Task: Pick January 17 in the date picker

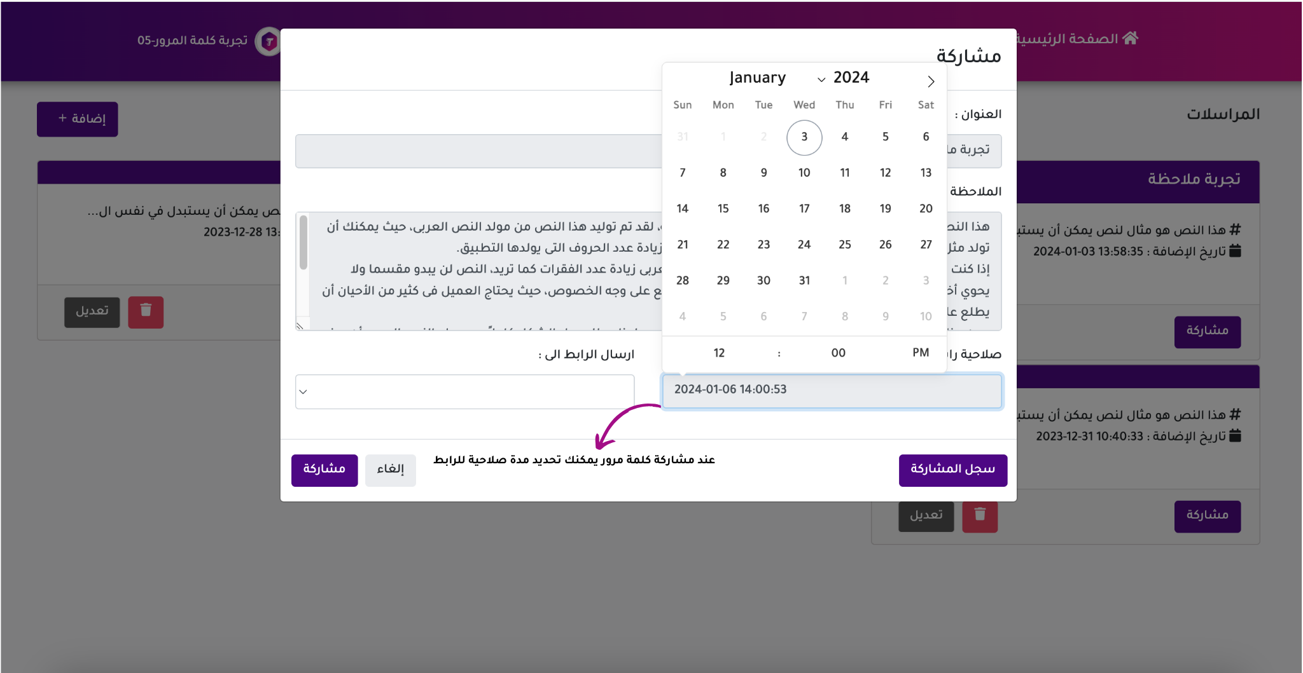Action: pyautogui.click(x=804, y=208)
